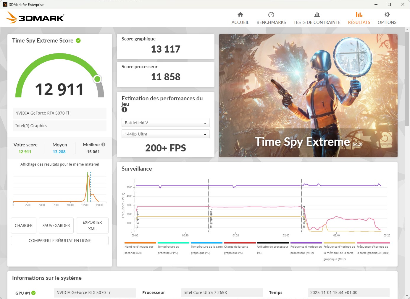Click the COMPARER LE RÉSULTAT EN LIGNE button
Image resolution: width=410 pixels, height=299 pixels.
(59, 241)
